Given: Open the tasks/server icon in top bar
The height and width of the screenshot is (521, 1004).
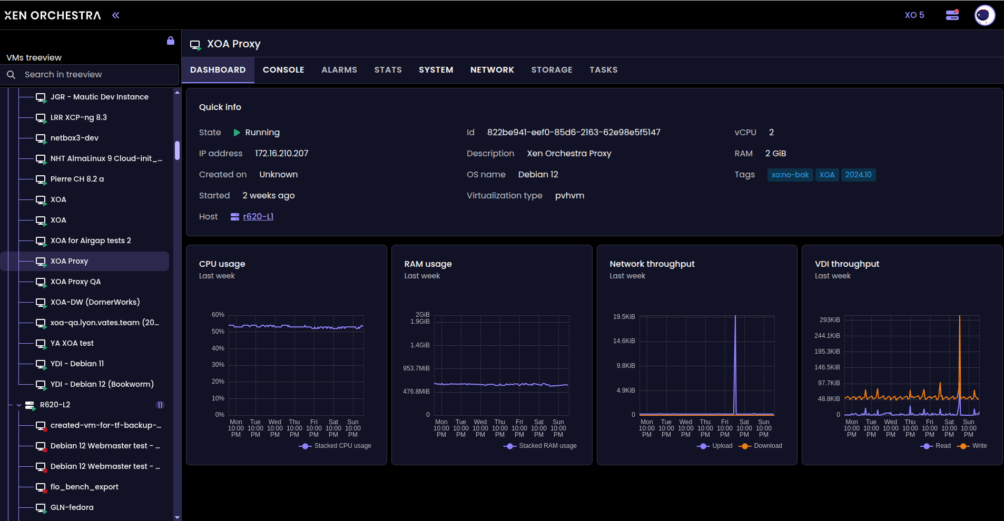Looking at the screenshot, I should pyautogui.click(x=952, y=15).
